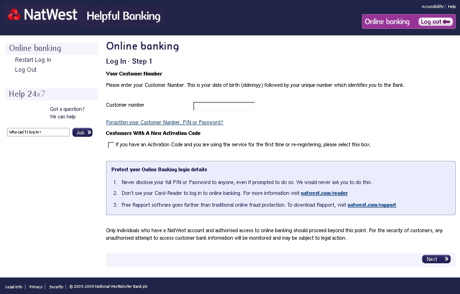The height and width of the screenshot is (294, 460).
Task: Click the chevron arrows on Ask button
Action: [x=89, y=132]
